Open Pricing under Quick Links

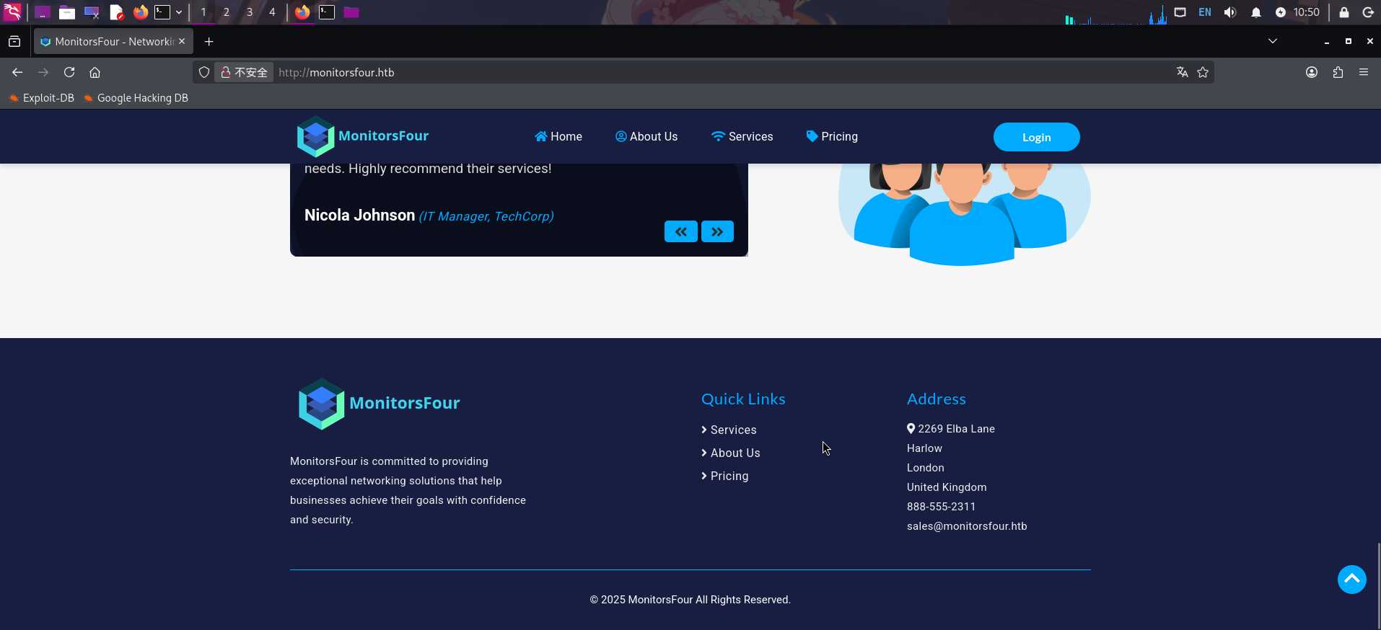coord(725,476)
